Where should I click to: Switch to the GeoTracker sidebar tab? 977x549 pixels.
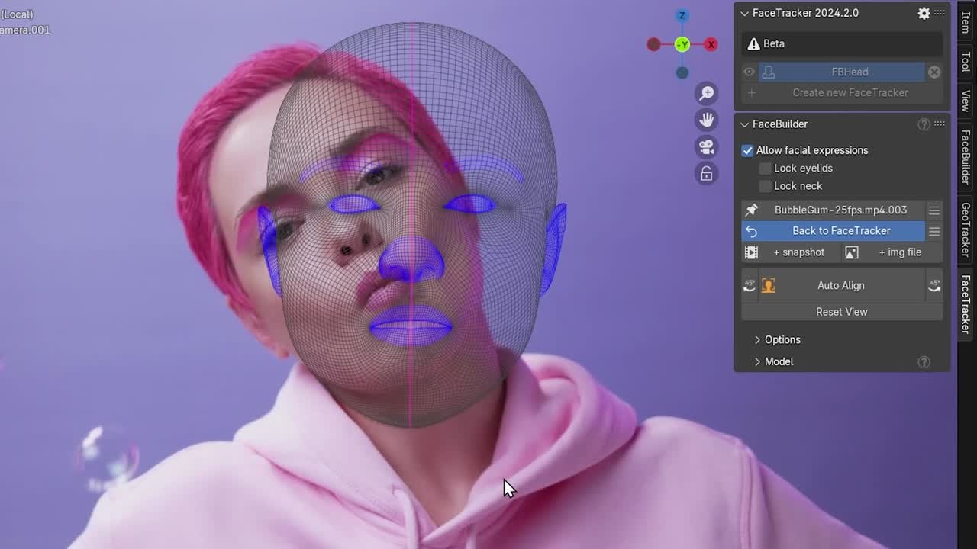click(966, 230)
